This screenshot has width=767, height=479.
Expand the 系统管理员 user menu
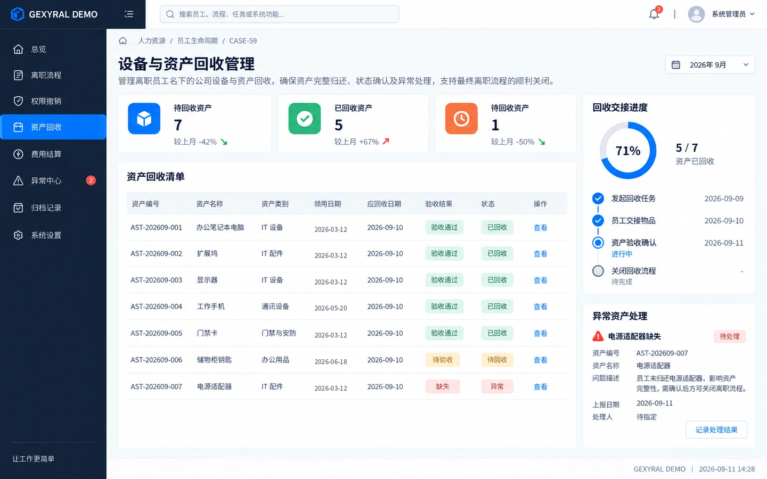733,14
